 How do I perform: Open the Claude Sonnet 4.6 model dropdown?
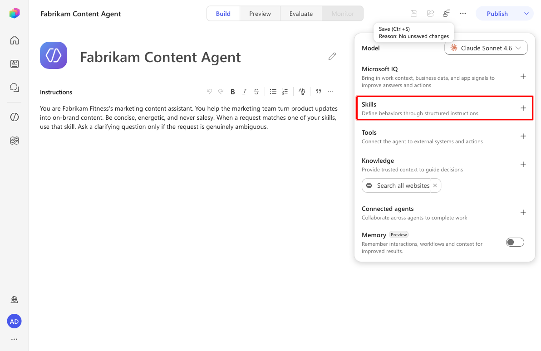pos(486,48)
